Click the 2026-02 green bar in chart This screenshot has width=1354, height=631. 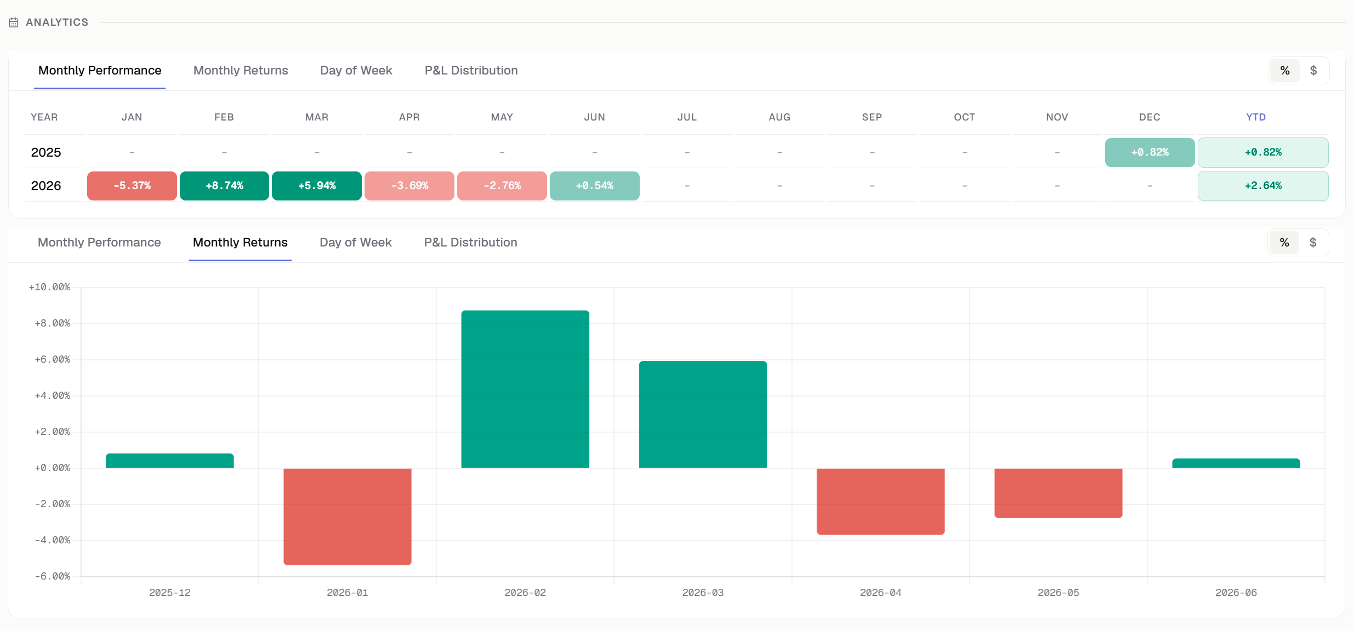tap(525, 389)
